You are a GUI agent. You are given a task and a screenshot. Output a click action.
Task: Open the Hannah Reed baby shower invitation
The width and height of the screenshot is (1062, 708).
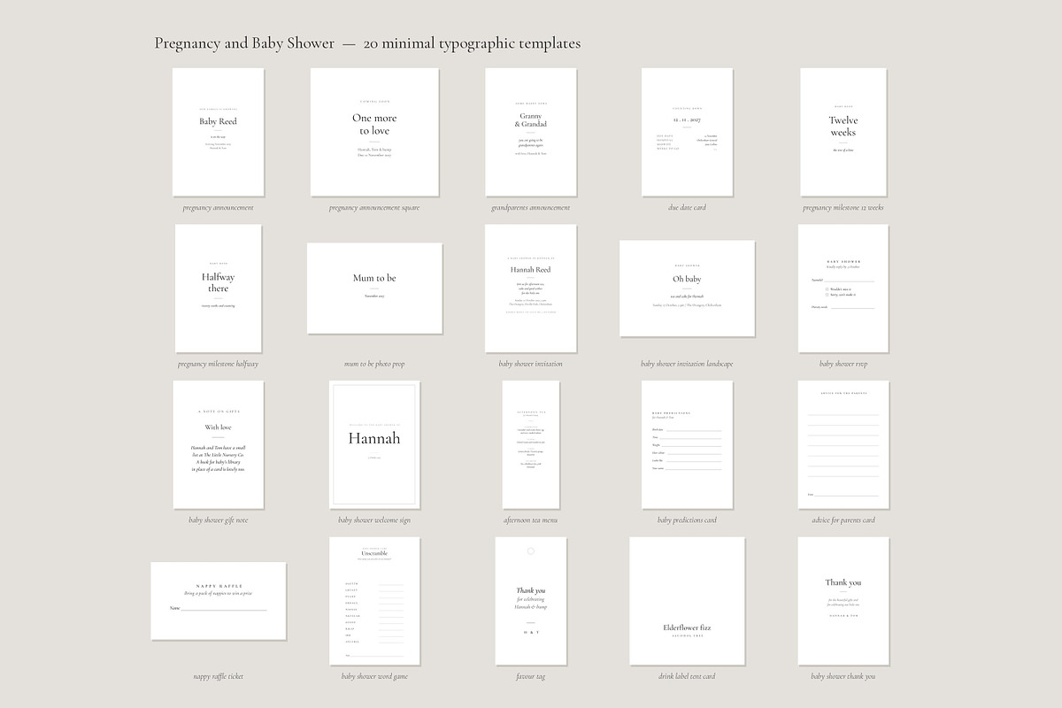coord(531,288)
